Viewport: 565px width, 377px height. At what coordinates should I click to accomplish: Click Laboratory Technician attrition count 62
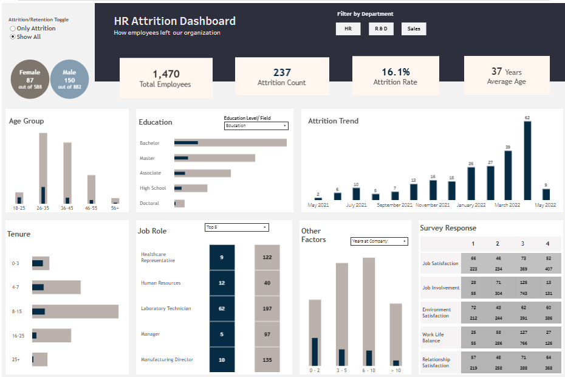[222, 308]
